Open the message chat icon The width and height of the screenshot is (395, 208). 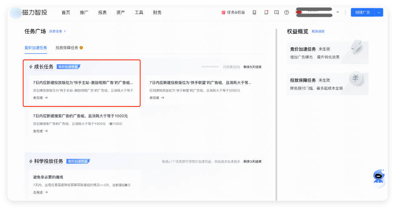[x=276, y=12]
